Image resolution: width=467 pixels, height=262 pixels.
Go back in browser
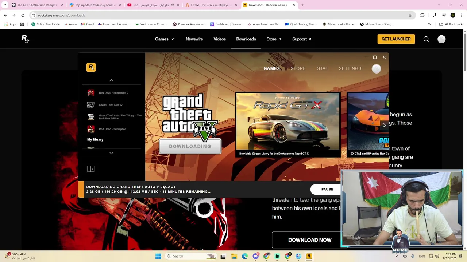coord(5,15)
